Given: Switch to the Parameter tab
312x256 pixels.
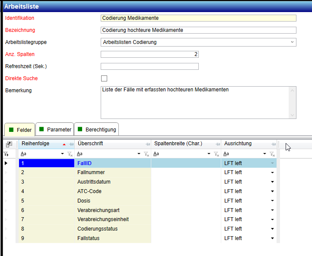Looking at the screenshot, I should [x=54, y=129].
